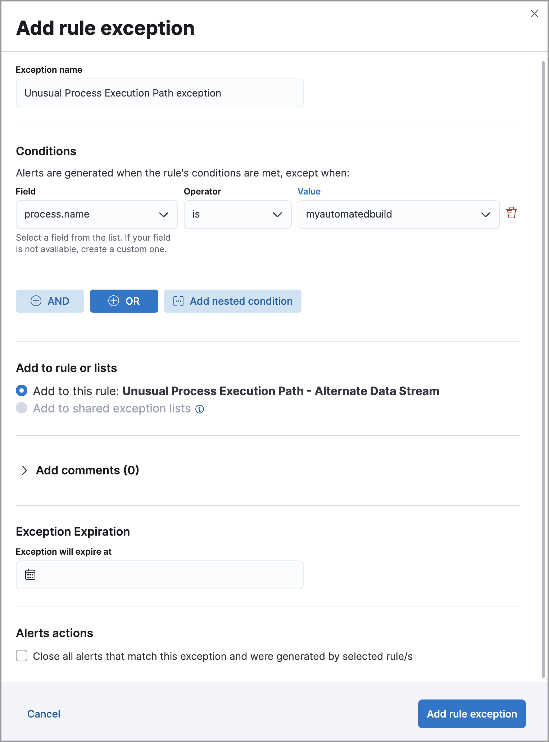Click the nested condition bracket icon
This screenshot has width=549, height=742.
178,301
